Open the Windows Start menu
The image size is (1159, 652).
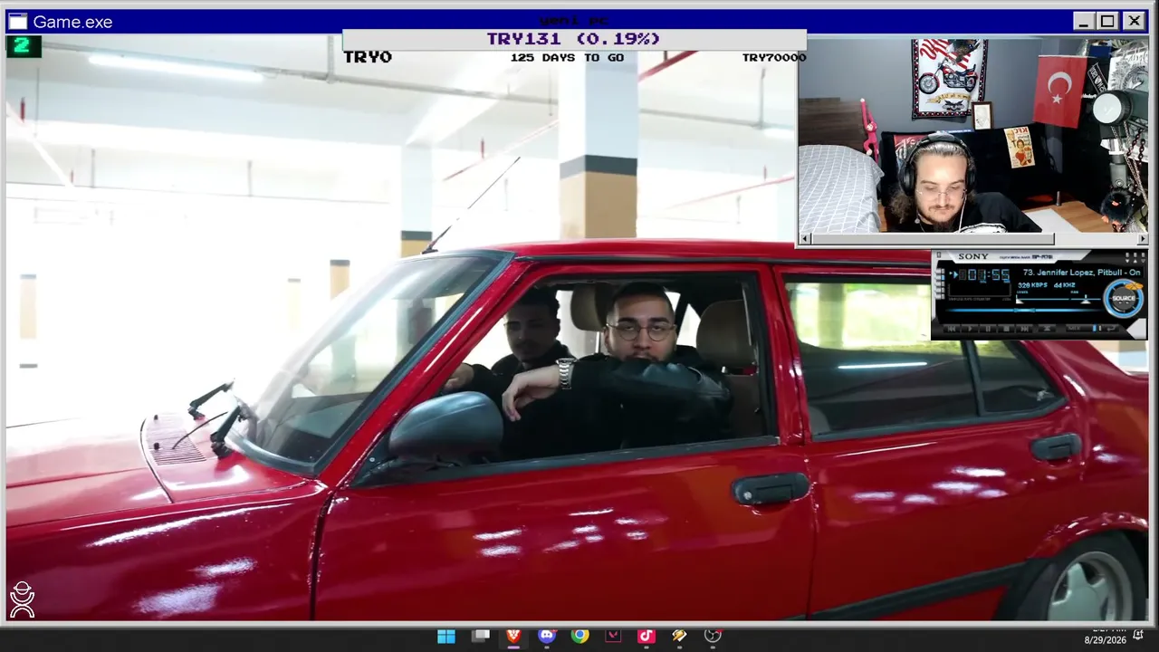tap(446, 636)
